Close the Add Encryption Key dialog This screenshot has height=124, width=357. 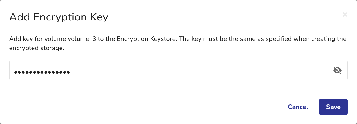tap(345, 15)
